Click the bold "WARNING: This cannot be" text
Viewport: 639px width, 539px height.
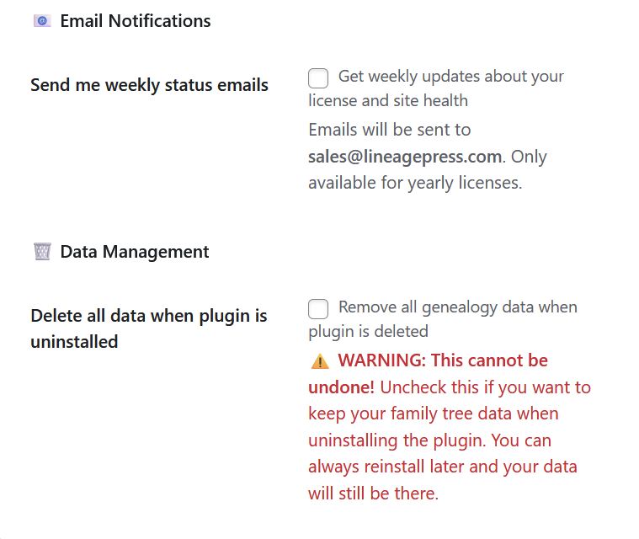click(x=443, y=360)
